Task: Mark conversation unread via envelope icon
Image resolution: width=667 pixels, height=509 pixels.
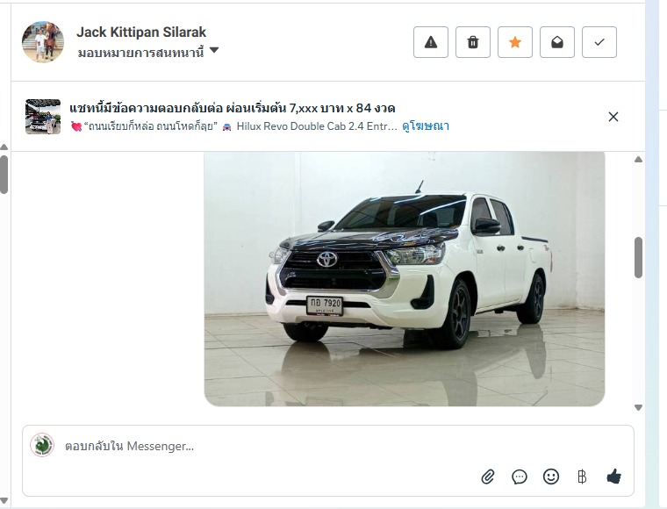Action: [x=556, y=42]
